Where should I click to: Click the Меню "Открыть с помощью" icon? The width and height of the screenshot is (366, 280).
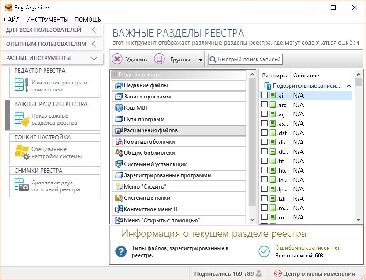(119, 220)
